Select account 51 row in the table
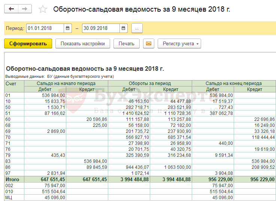Viewport: 276px width, 201px height. pyautogui.click(x=7, y=113)
